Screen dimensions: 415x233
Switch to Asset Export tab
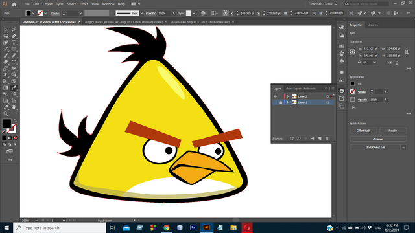(x=294, y=89)
